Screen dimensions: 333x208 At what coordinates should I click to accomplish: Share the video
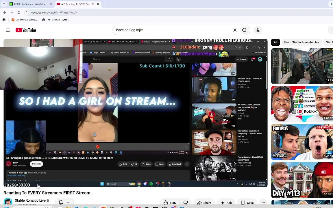(x=204, y=203)
